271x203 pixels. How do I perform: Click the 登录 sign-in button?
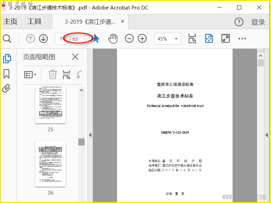click(x=258, y=22)
